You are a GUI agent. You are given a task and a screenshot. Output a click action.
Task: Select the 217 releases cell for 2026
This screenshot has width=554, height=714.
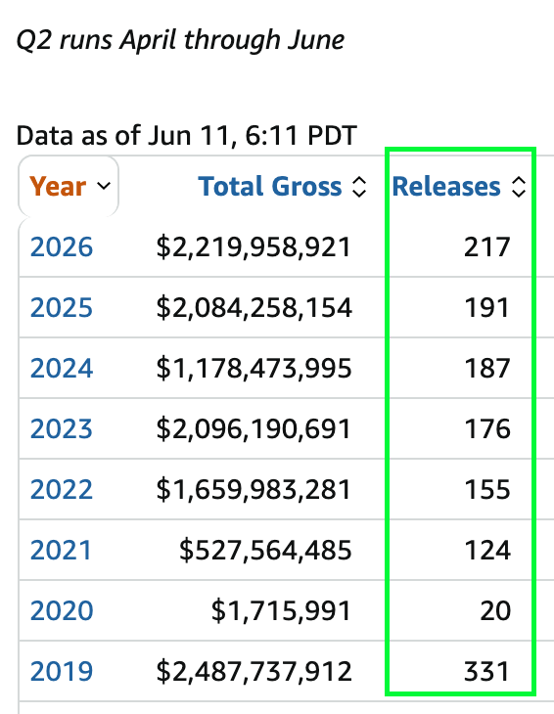pos(487,247)
